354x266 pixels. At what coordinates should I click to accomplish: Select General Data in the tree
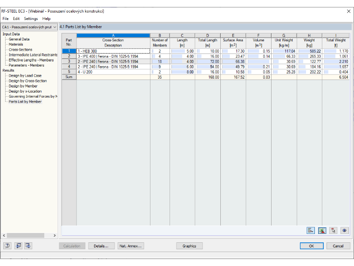pyautogui.click(x=19, y=39)
